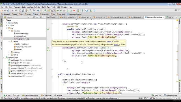Click second 'more...' link in tooltip
The width and height of the screenshot is (181, 102).
116,45
